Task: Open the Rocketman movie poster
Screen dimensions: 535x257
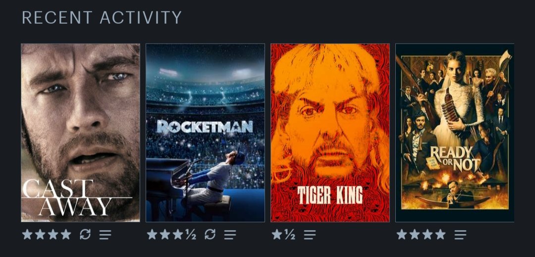Action: point(206,133)
